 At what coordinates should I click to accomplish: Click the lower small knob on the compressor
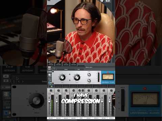click(89, 80)
